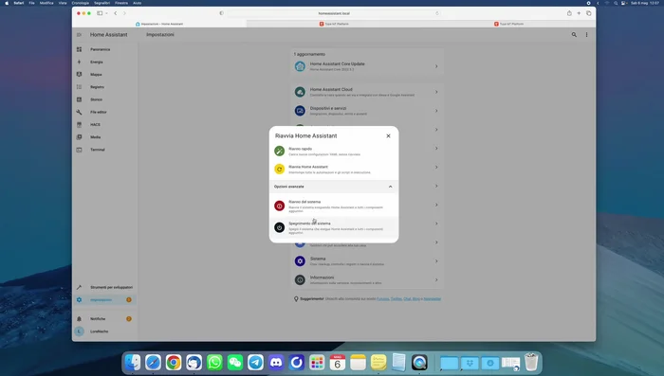Reload page from address bar
This screenshot has height=376, width=664.
(437, 13)
